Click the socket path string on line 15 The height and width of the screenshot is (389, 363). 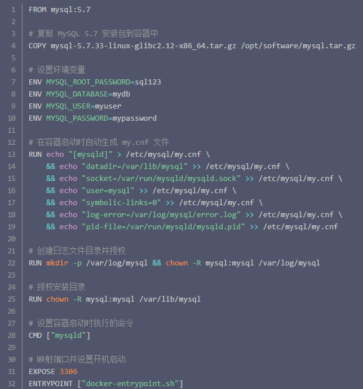(x=161, y=179)
